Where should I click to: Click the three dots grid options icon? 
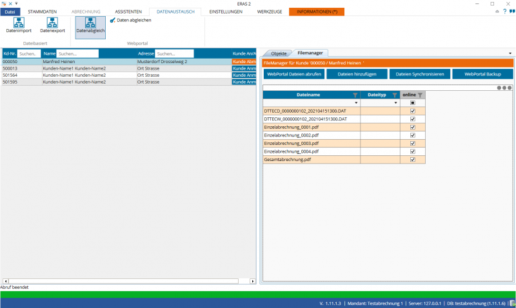click(504, 88)
